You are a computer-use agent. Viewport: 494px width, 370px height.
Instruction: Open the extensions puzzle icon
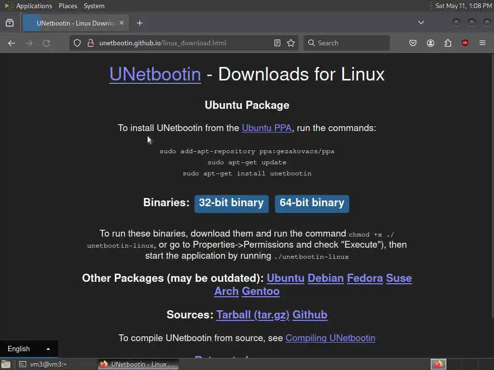click(448, 43)
